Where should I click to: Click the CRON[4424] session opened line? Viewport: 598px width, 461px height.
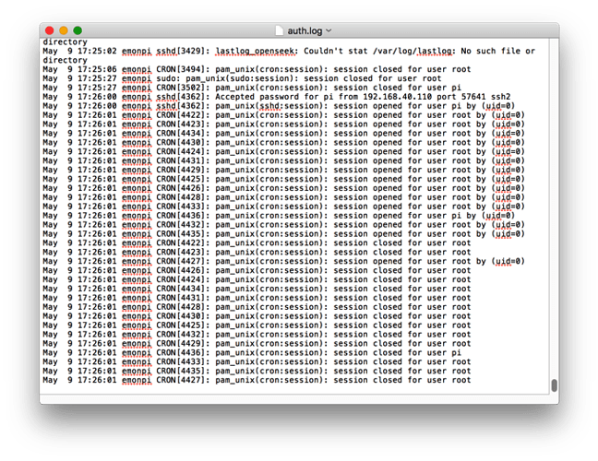[x=283, y=151]
